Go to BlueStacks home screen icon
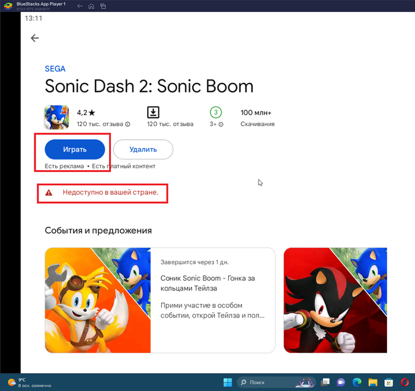Image resolution: width=415 pixels, height=391 pixels. 91,7
